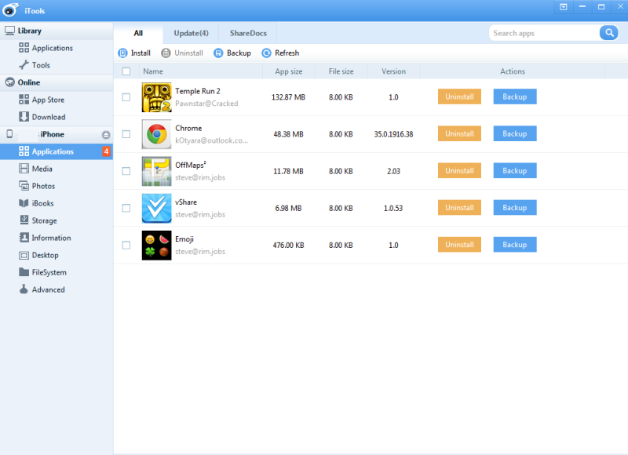Toggle the select-all header checkbox
Screen dimensions: 628x455
pos(126,71)
